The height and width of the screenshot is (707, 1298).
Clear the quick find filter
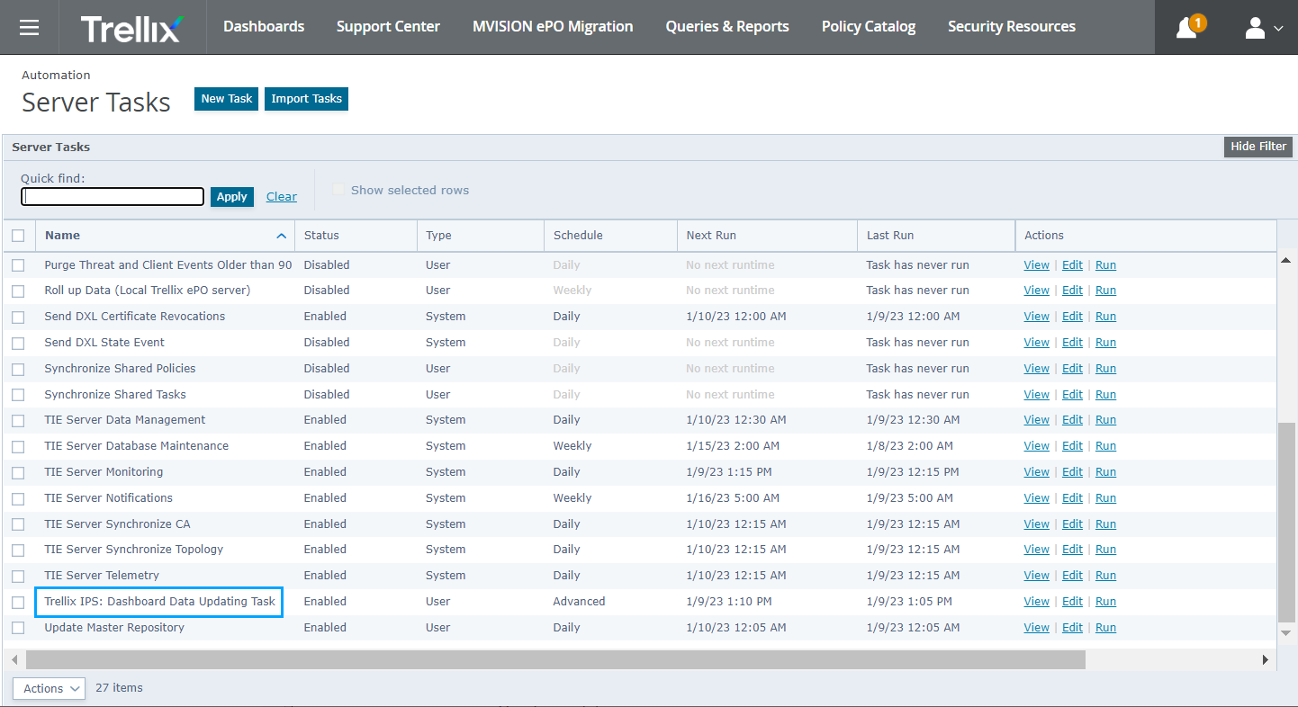click(x=282, y=196)
